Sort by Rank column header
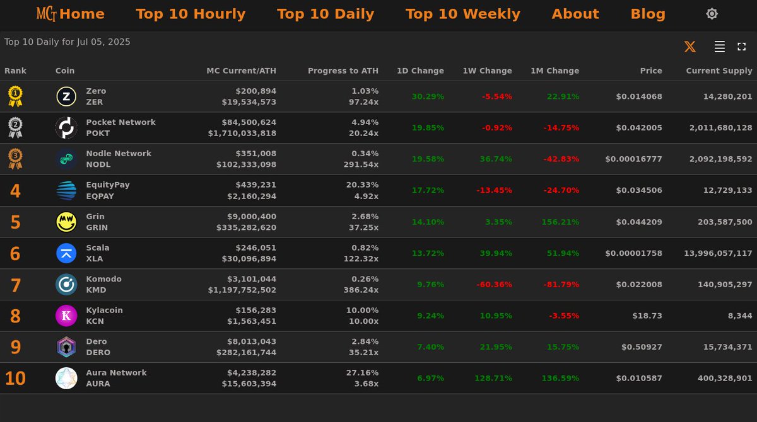Screen dimensions: 757x422 (x=16, y=71)
